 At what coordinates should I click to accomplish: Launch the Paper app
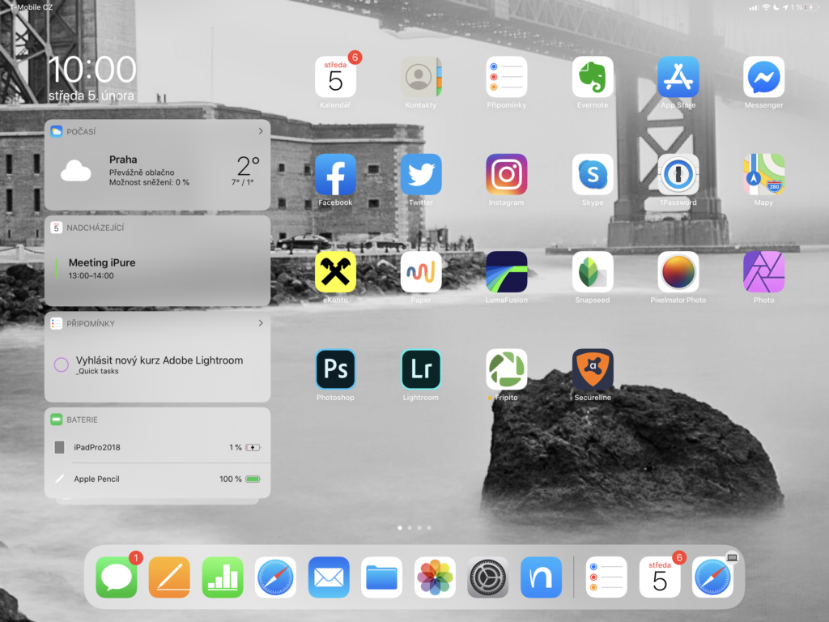point(421,272)
